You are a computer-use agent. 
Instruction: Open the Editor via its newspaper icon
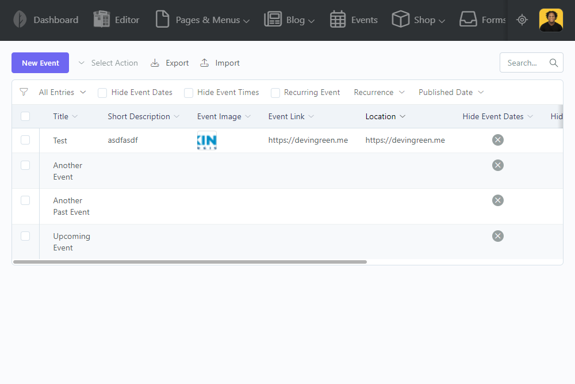[102, 20]
